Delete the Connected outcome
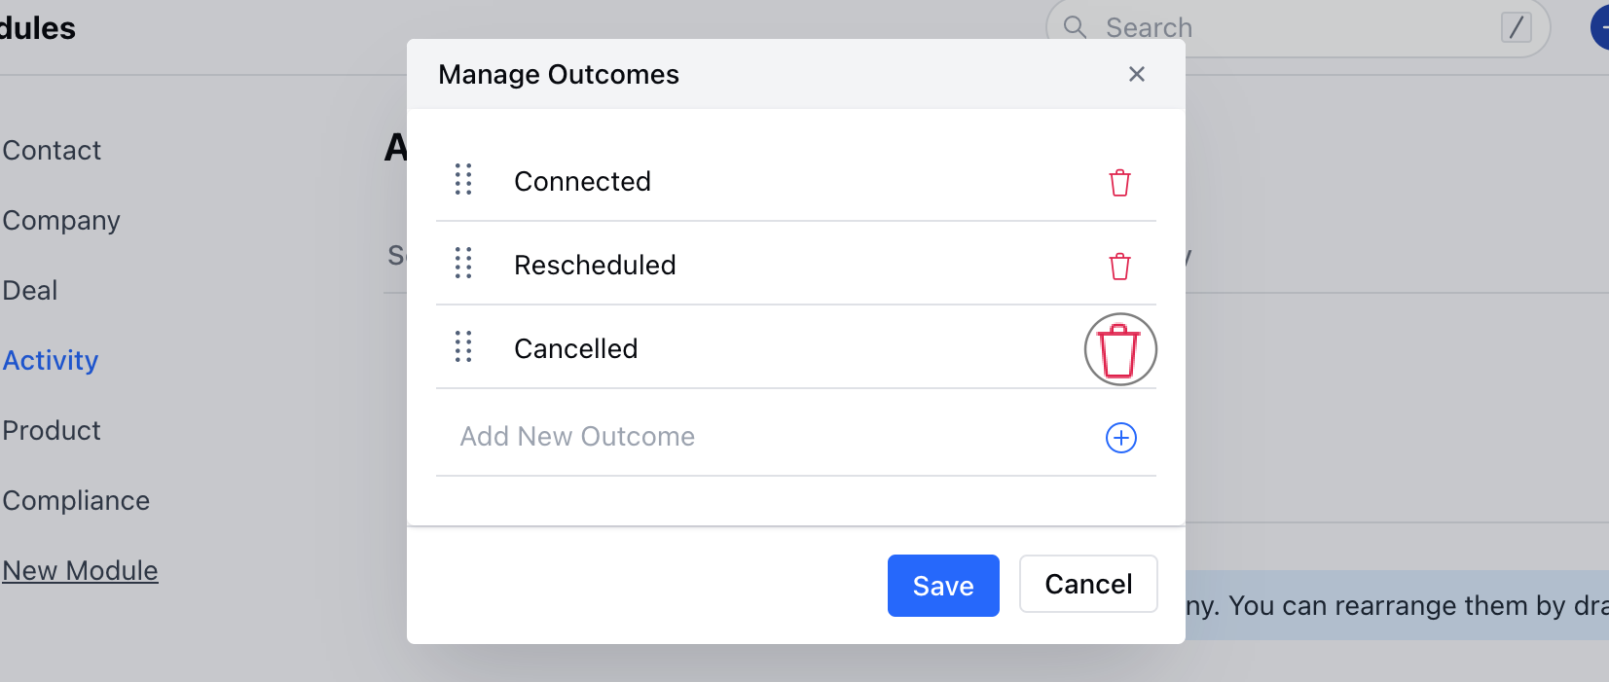Image resolution: width=1609 pixels, height=682 pixels. click(1119, 182)
